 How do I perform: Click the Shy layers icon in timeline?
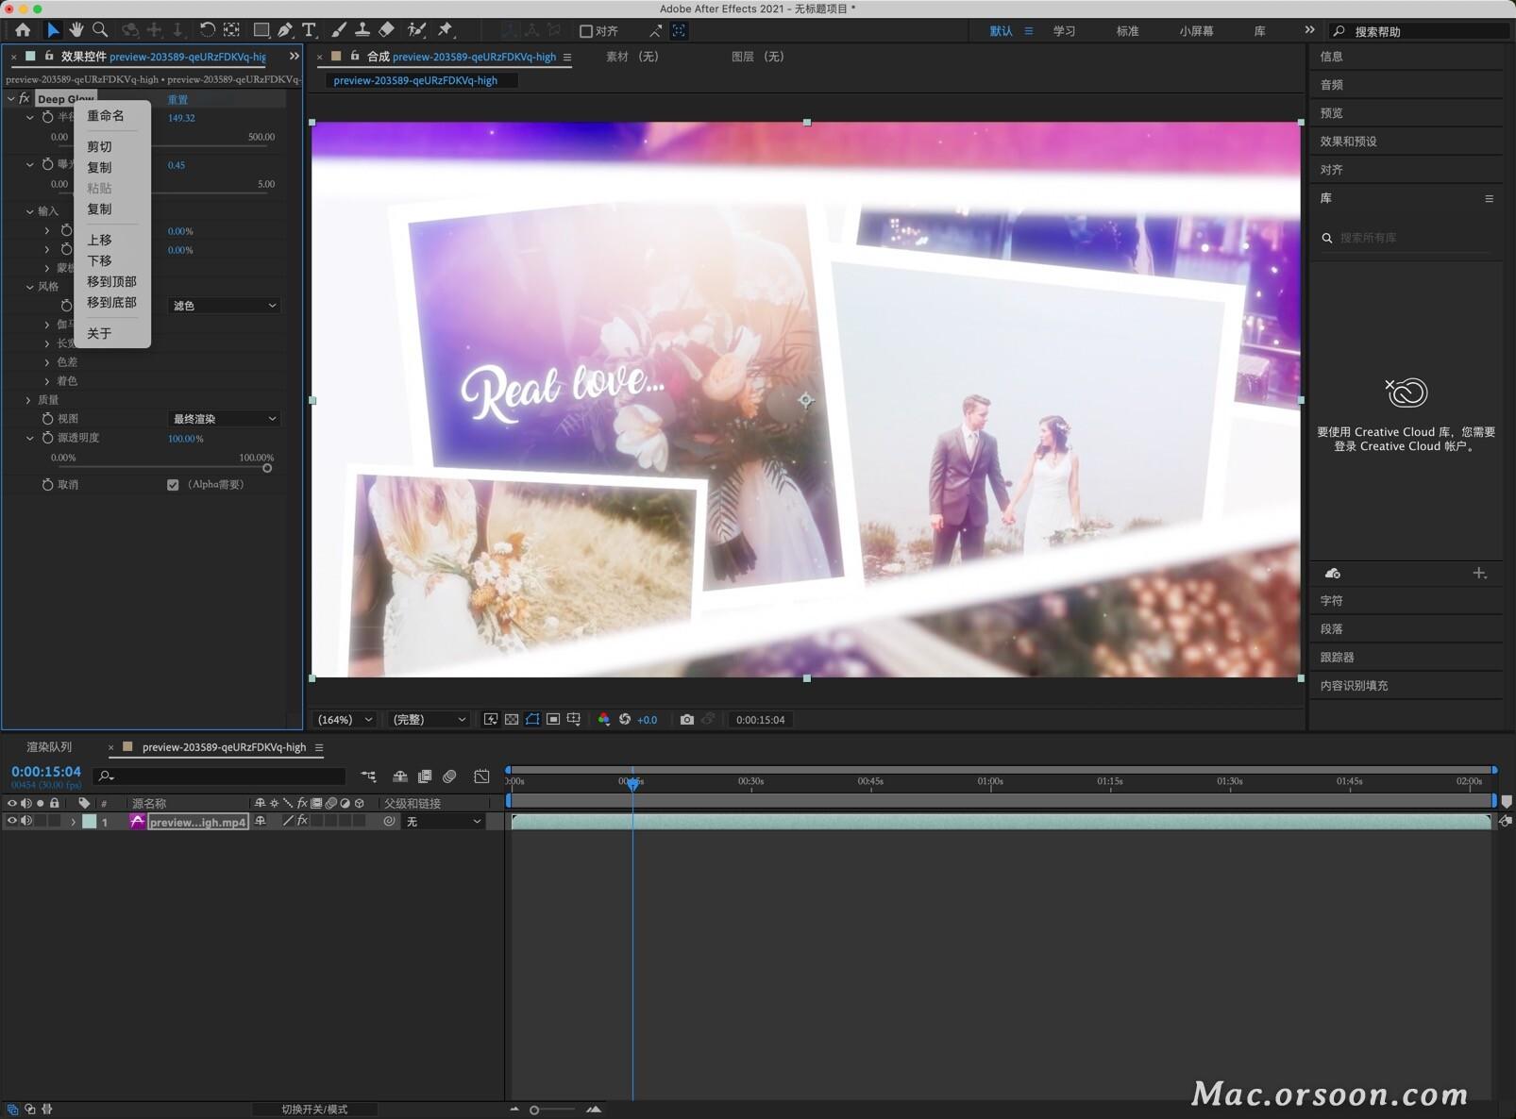[400, 777]
